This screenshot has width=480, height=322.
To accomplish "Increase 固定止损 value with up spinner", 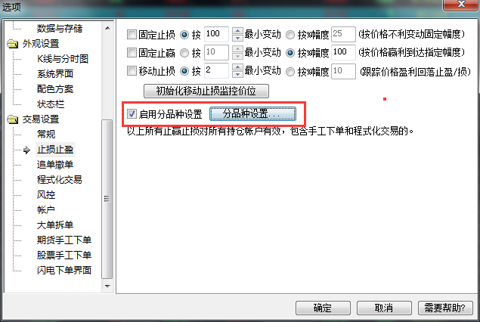I will tap(237, 31).
